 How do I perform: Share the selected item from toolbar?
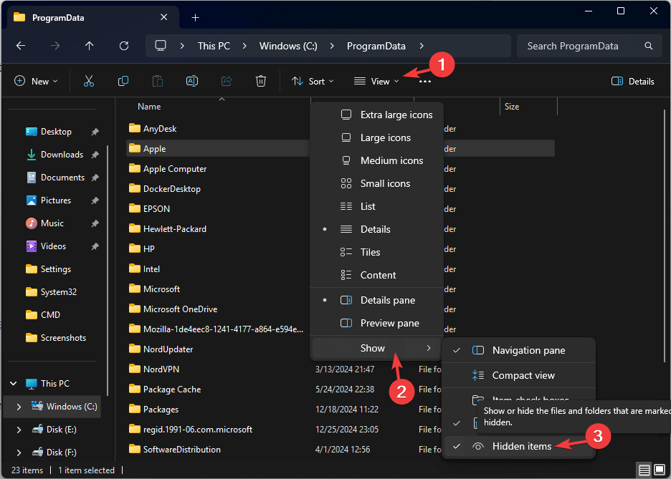(x=226, y=81)
